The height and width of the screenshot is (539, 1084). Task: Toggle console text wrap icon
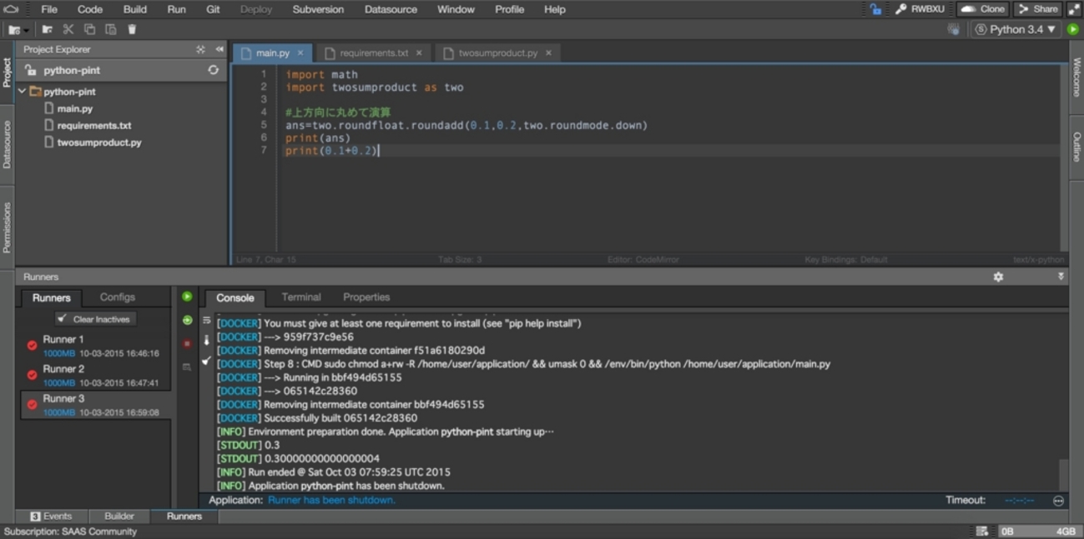pos(206,320)
